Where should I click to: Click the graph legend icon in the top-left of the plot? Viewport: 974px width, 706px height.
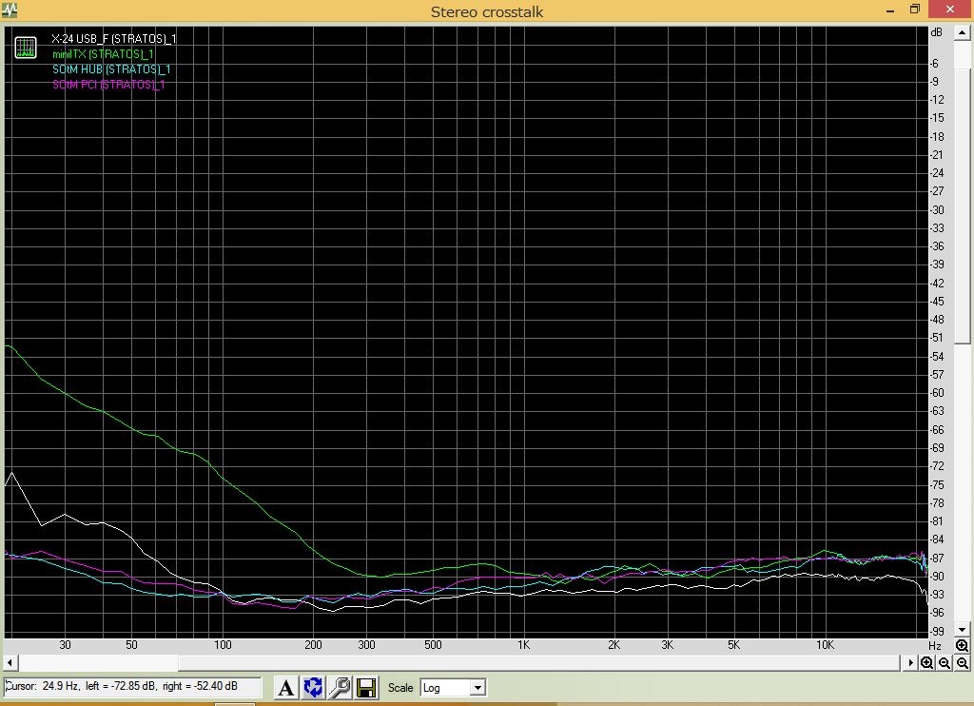[26, 48]
